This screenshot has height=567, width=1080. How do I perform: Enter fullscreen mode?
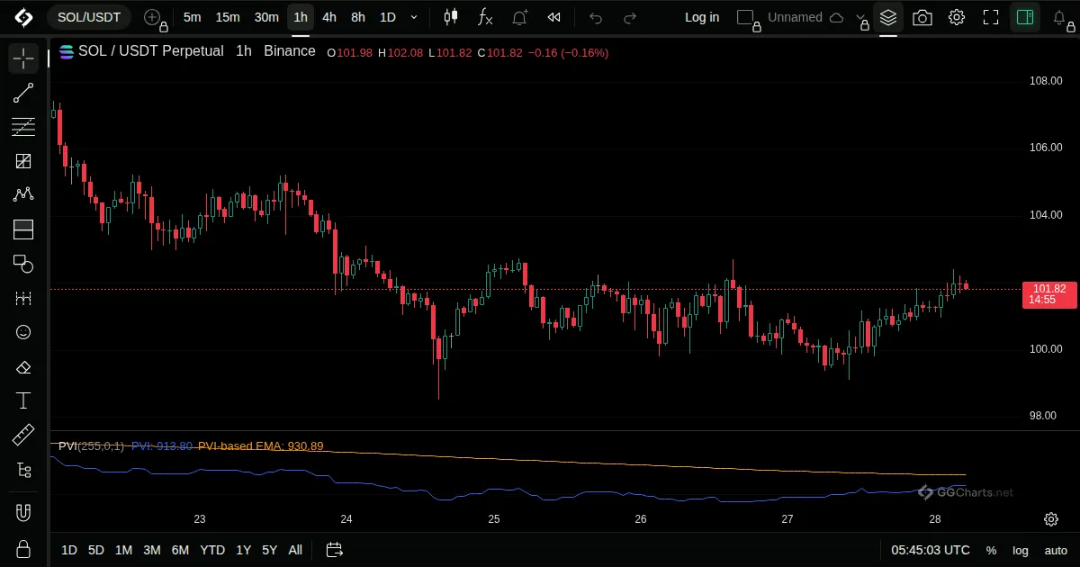(991, 17)
